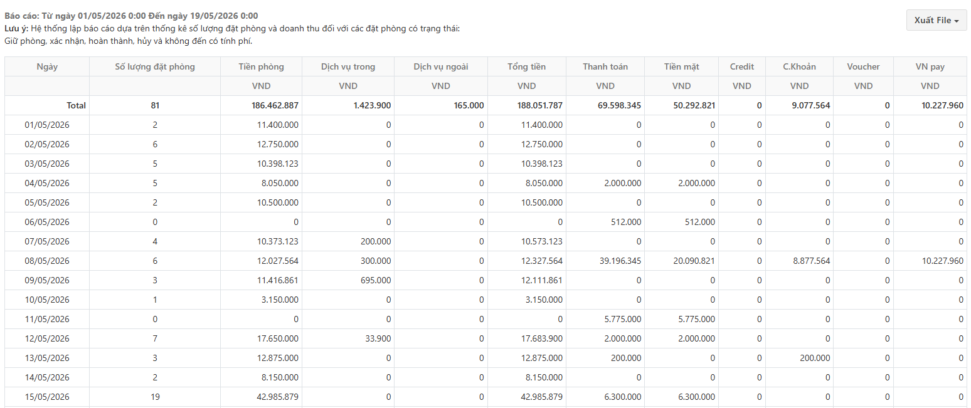971x408 pixels.
Task: Click the Số lượng đặt phòng header
Action: pos(155,66)
